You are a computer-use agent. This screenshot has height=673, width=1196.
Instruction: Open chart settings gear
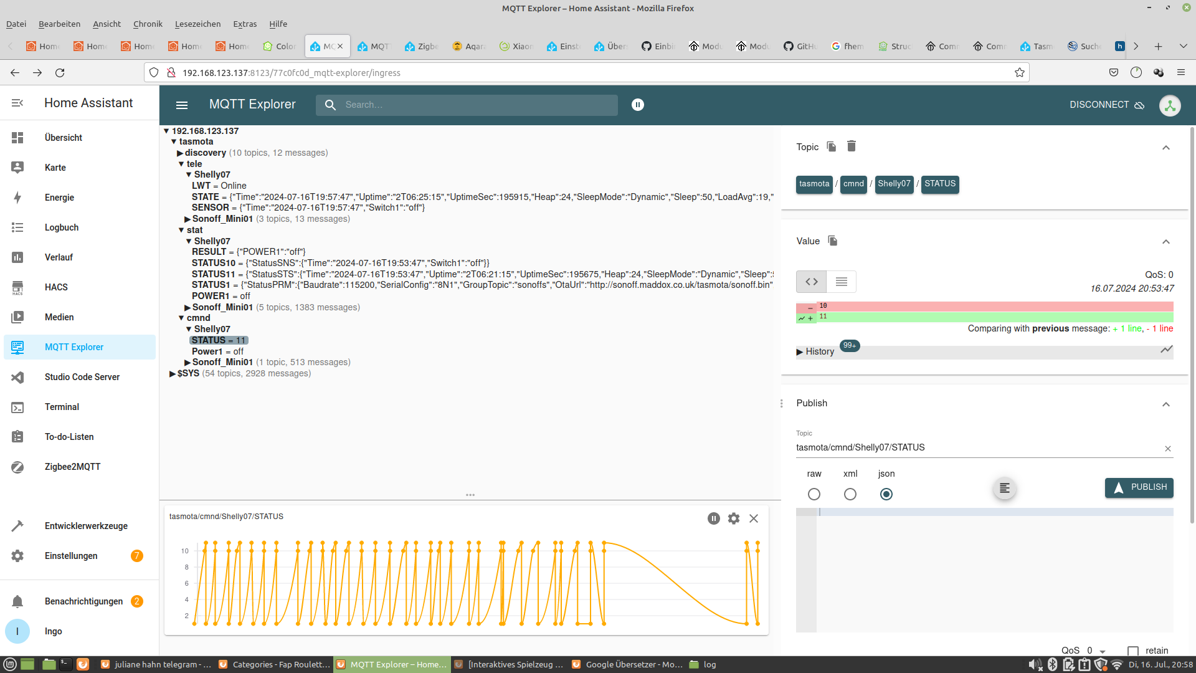[734, 518]
